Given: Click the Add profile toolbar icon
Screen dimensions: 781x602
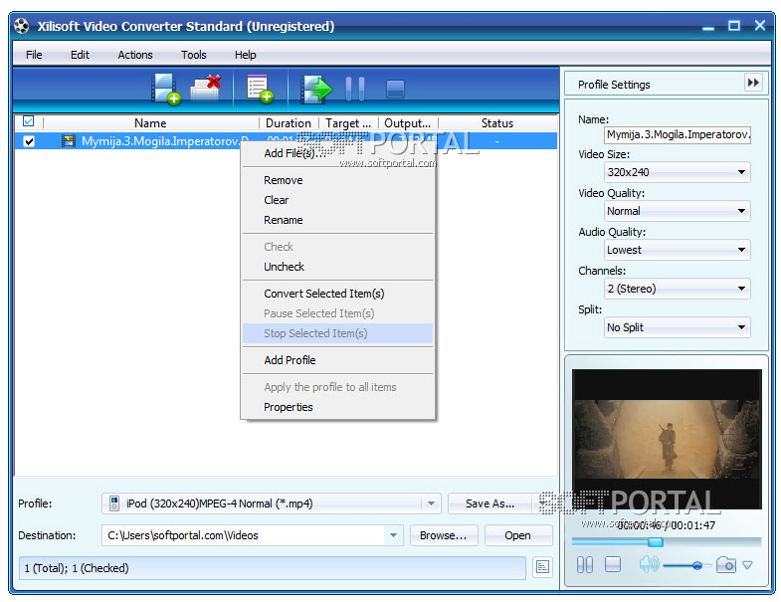Looking at the screenshot, I should click(260, 89).
